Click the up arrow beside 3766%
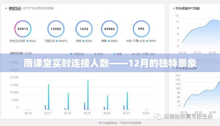 point(27,41)
